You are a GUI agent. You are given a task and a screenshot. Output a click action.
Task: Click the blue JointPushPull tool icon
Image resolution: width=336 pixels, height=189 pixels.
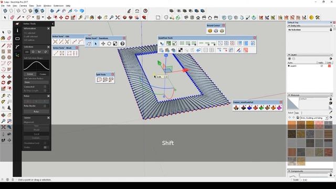click(249, 108)
